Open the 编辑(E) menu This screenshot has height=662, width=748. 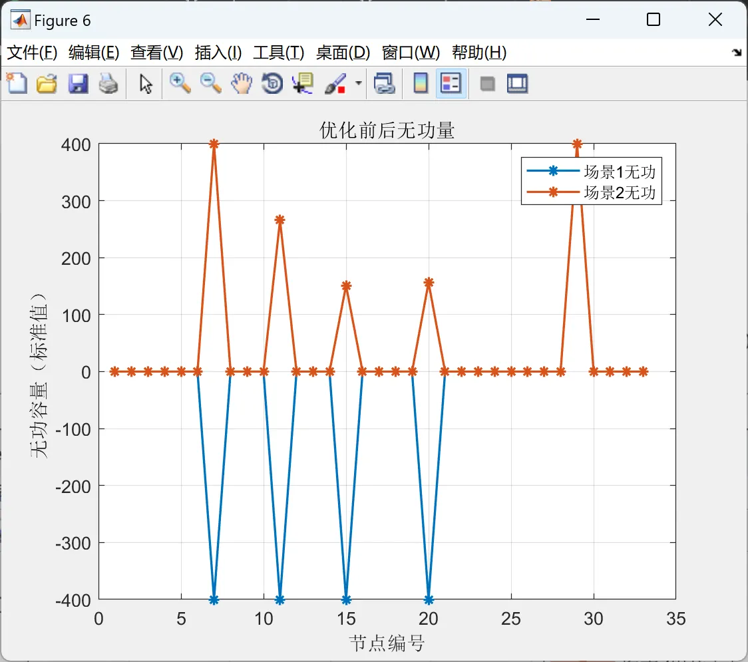pos(94,53)
